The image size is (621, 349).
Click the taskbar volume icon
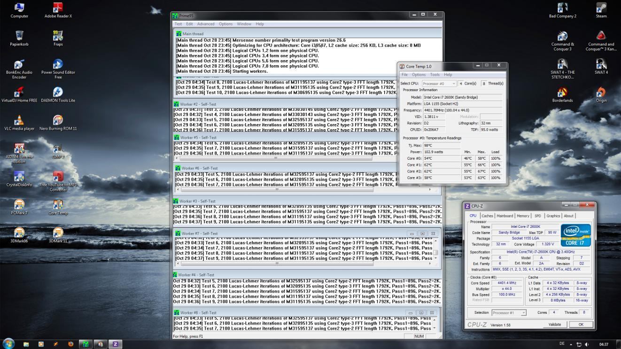pos(587,344)
